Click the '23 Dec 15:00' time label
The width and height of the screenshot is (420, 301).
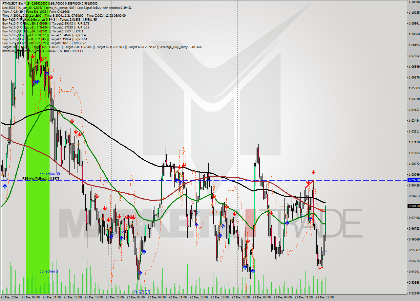[325, 297]
